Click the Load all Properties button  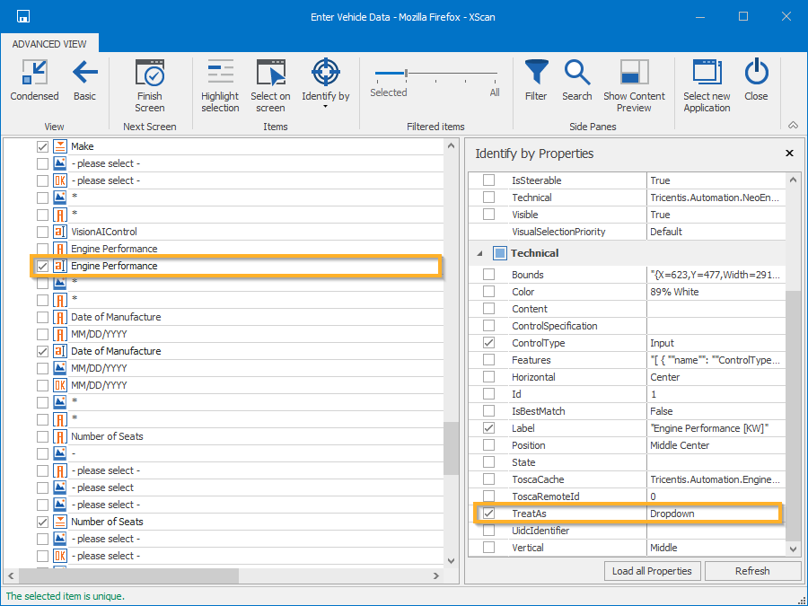pyautogui.click(x=652, y=571)
